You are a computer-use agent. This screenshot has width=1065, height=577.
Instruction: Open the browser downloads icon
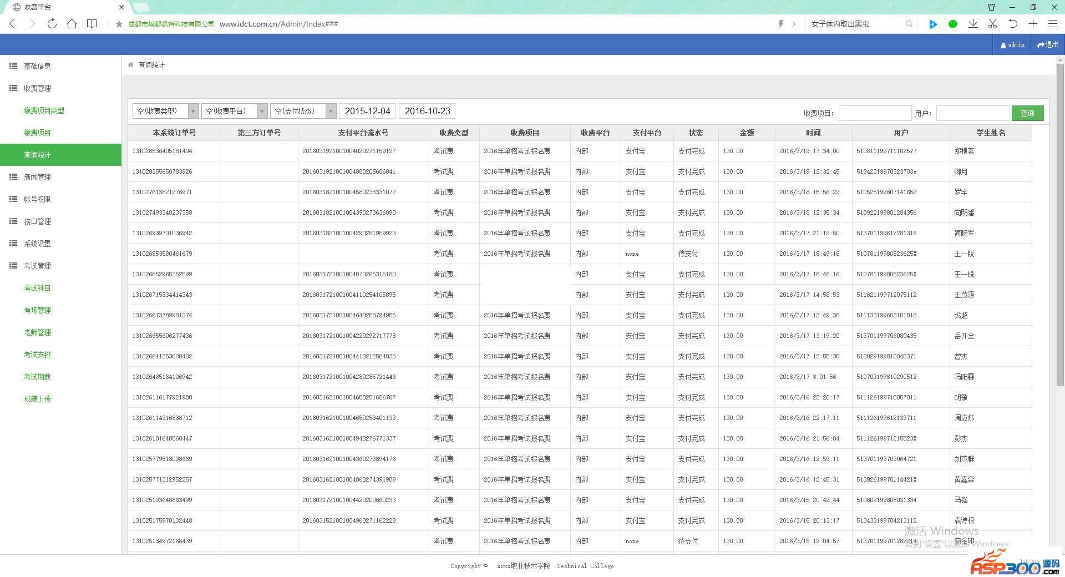[x=973, y=24]
